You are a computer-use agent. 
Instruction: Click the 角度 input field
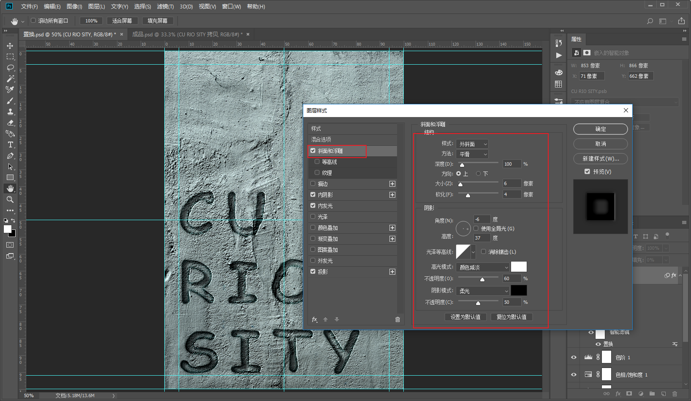pyautogui.click(x=482, y=219)
